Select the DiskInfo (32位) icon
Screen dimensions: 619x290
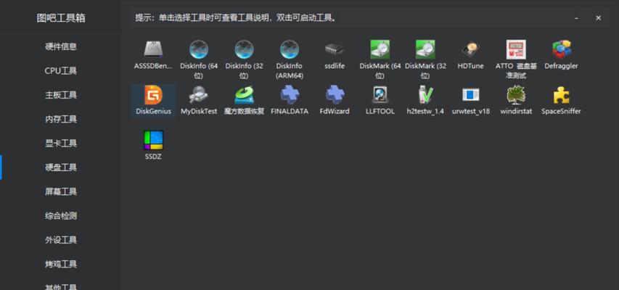coord(244,50)
